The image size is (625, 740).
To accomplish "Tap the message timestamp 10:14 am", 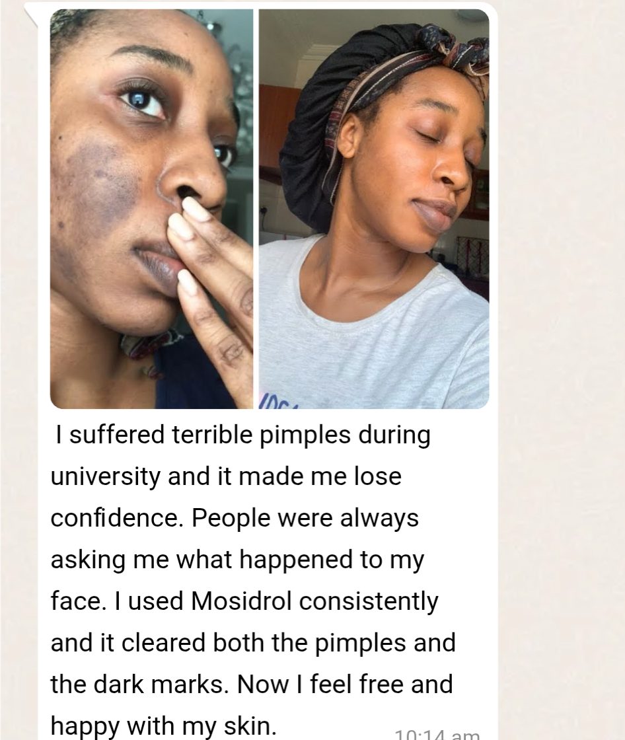I will [x=437, y=734].
